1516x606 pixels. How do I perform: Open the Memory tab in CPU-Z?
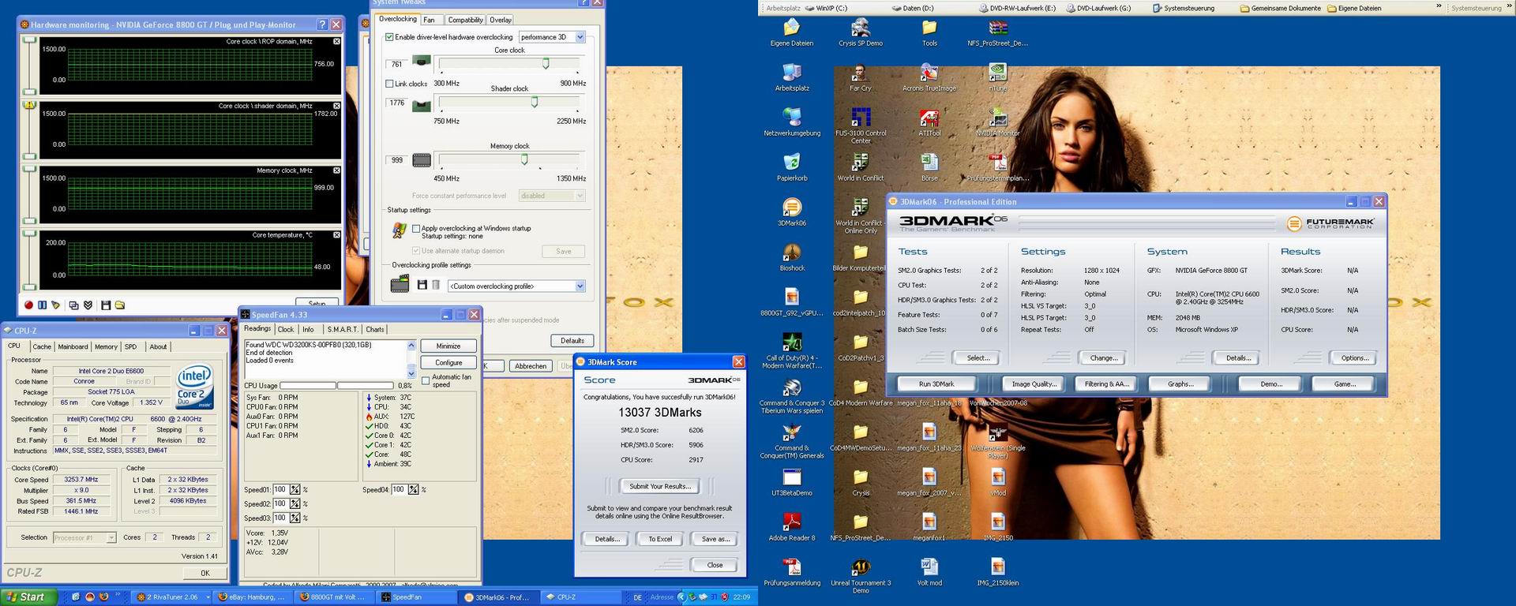106,346
